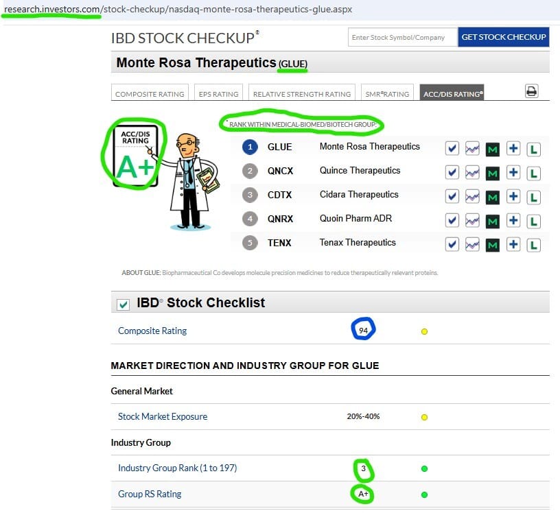The image size is (560, 513).
Task: Click the L icon in CDTX row
Action: 533,198
